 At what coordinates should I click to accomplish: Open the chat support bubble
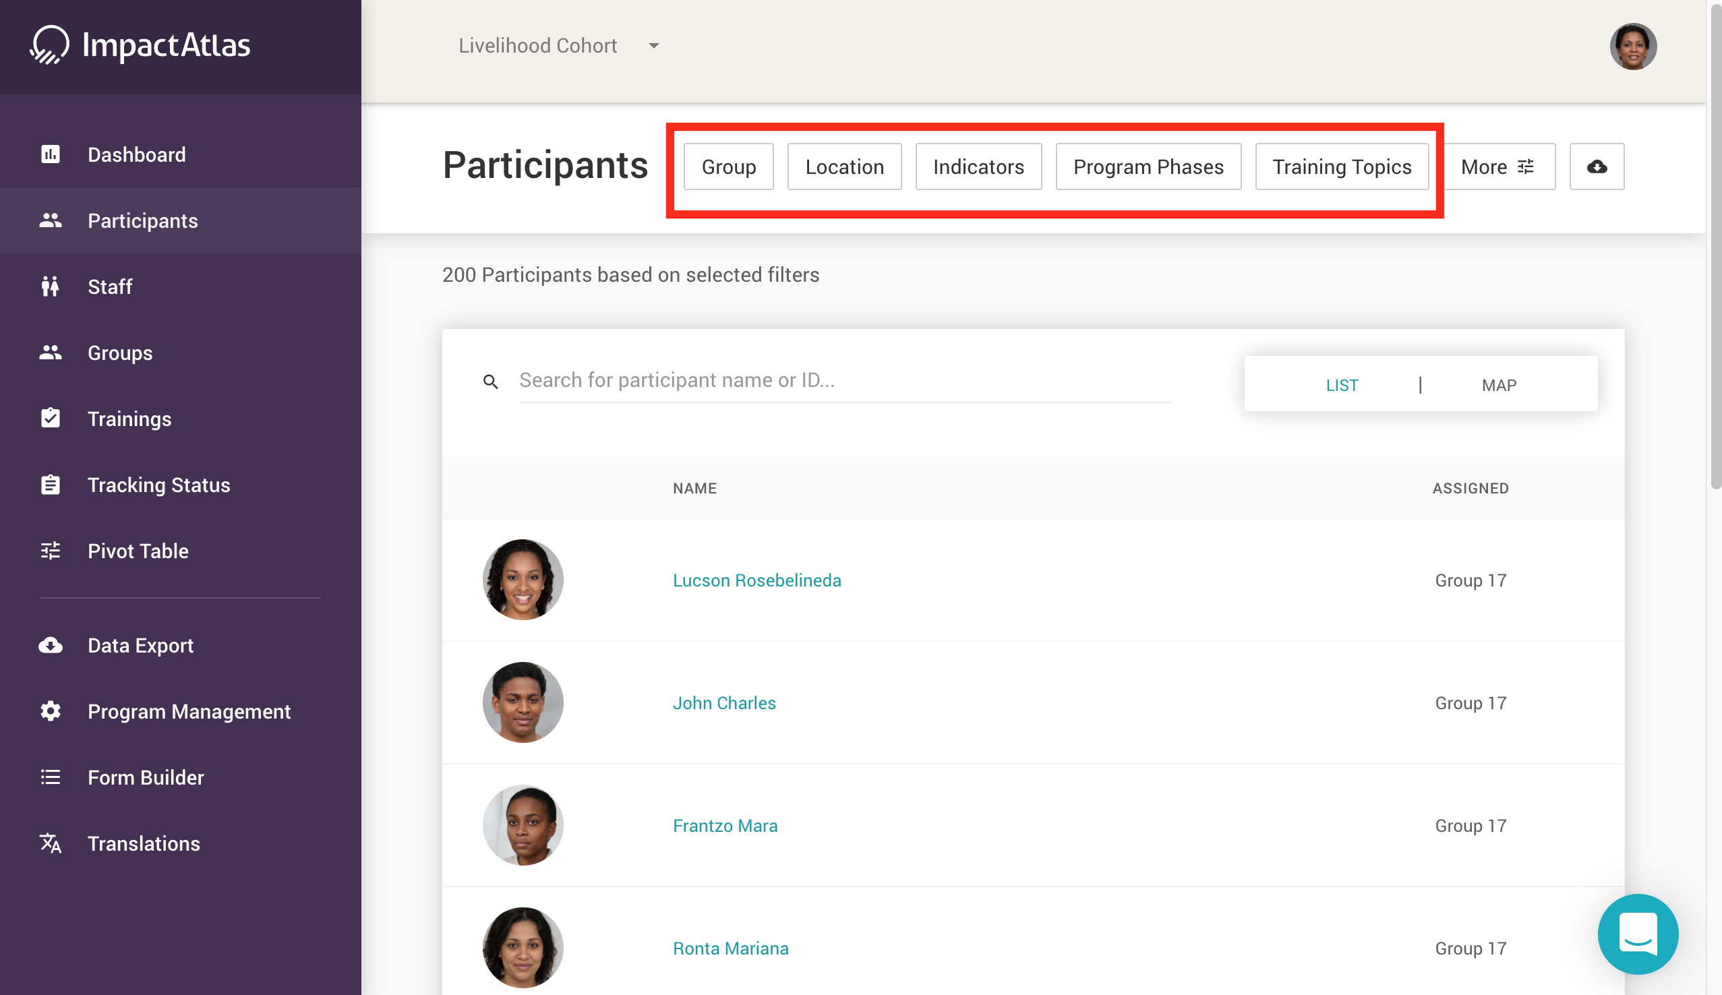point(1638,934)
